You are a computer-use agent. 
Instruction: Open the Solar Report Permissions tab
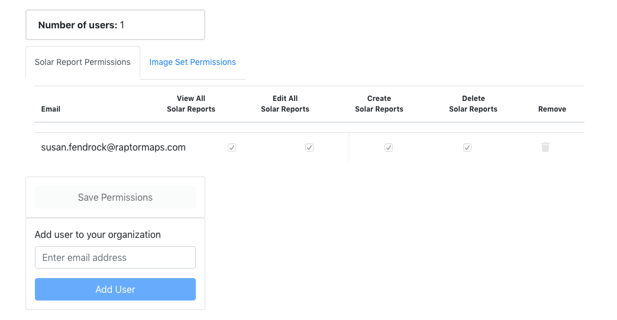83,62
